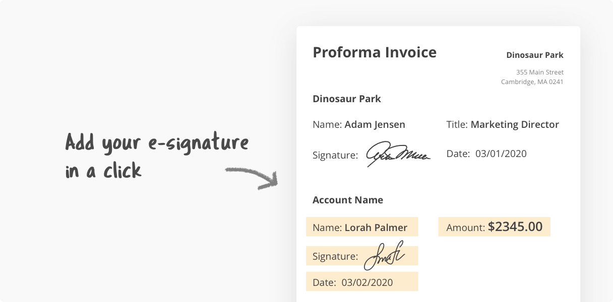Viewport: 613px width, 302px height.
Task: Click the Proforma Invoice heading
Action: click(x=375, y=52)
